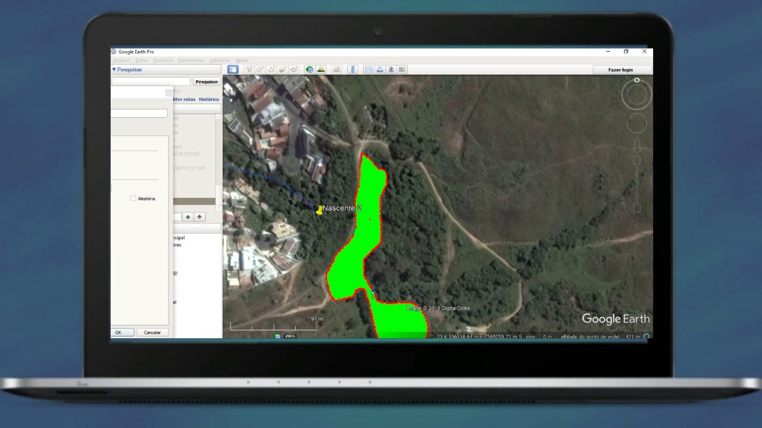Click the move-down arrow button in sidebar
Viewport: 762px width, 428px height.
click(199, 217)
